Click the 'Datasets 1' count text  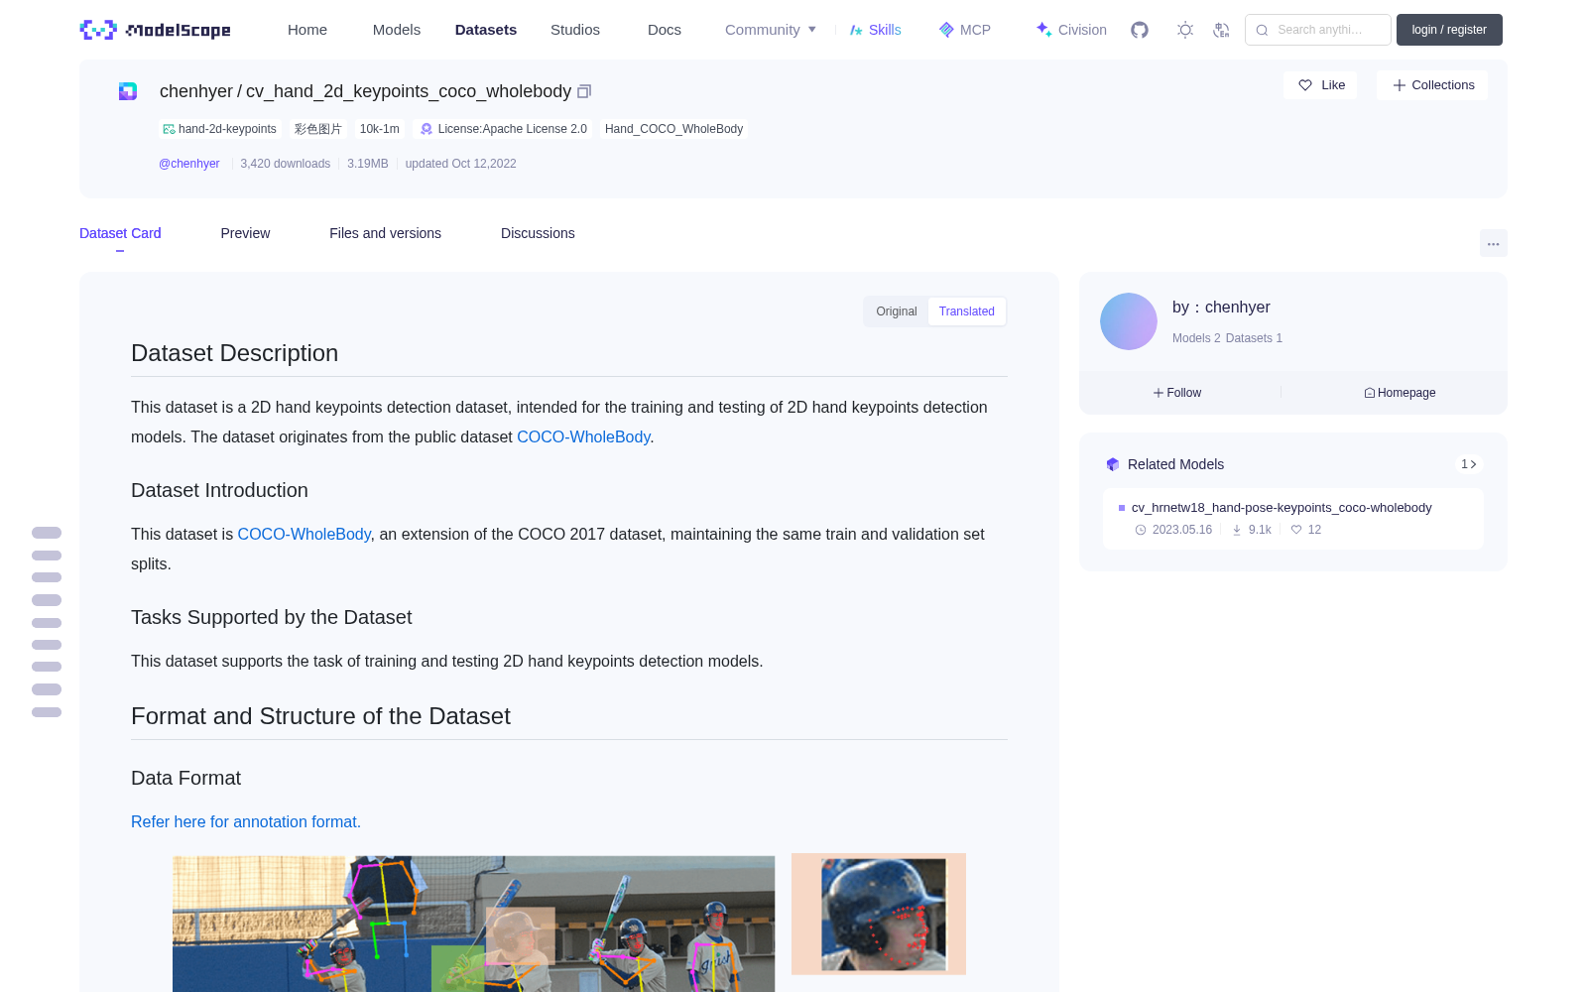point(1254,338)
